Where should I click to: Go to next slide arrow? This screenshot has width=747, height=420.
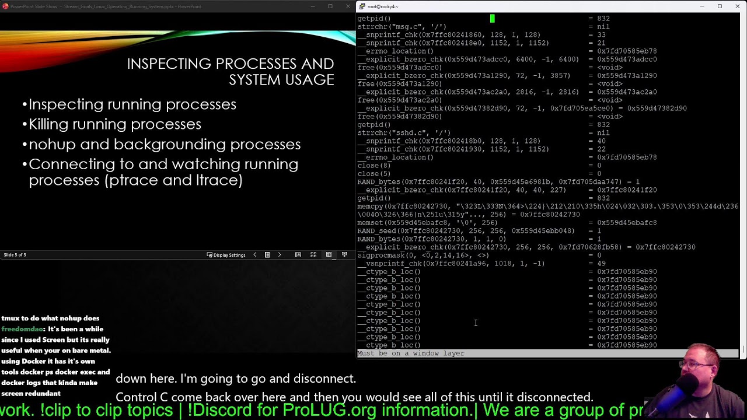click(x=280, y=255)
